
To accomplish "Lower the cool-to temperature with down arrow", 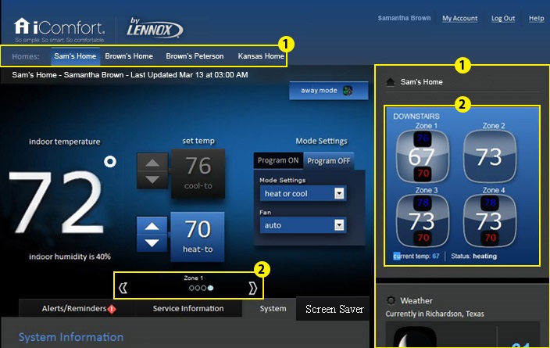I will (x=152, y=179).
